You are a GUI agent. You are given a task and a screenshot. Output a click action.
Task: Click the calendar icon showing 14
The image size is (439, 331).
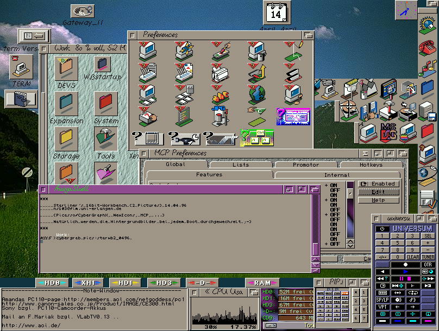(x=276, y=13)
